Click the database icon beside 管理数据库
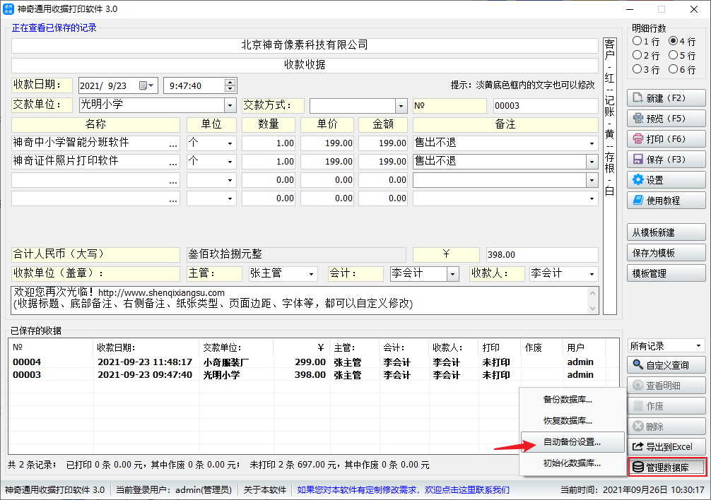Image resolution: width=711 pixels, height=500 pixels. 638,467
